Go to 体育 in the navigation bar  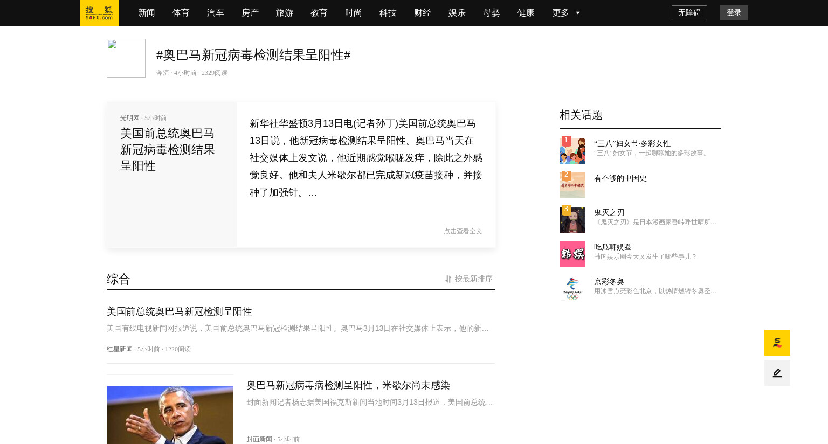coord(181,13)
